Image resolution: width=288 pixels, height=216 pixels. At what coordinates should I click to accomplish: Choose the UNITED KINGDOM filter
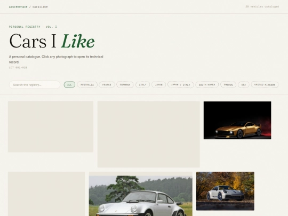click(x=265, y=85)
